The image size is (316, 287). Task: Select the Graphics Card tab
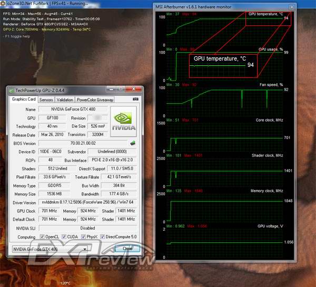24,99
